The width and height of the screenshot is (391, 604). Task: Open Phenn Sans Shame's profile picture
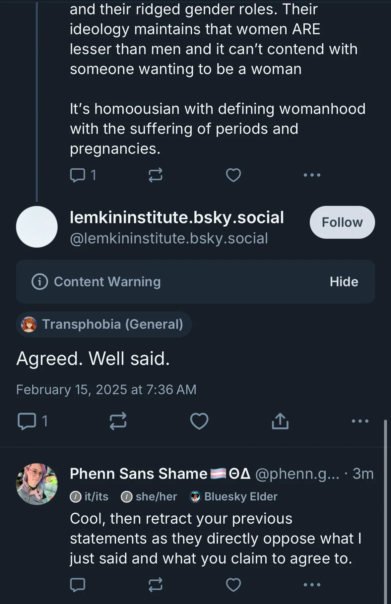(x=37, y=484)
